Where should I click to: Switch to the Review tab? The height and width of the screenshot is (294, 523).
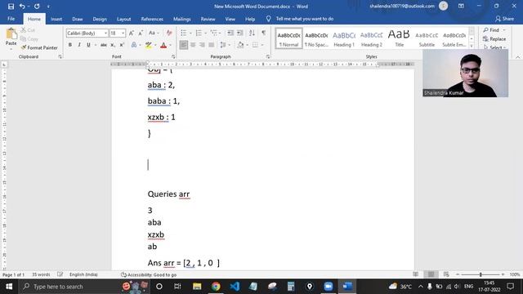pyautogui.click(x=208, y=19)
